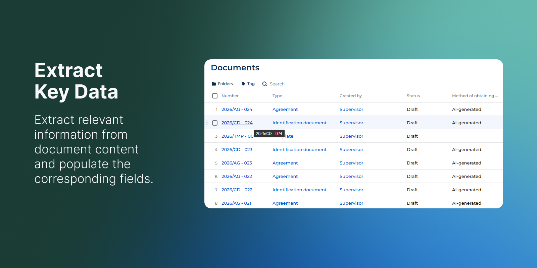Click Supervisor in the first row
537x268 pixels.
pos(351,110)
